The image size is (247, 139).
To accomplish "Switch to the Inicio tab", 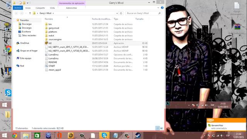I will [x=28, y=8].
